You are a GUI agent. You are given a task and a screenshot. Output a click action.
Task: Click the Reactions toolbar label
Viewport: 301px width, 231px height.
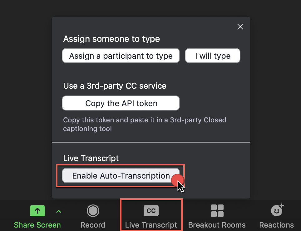pos(277,225)
